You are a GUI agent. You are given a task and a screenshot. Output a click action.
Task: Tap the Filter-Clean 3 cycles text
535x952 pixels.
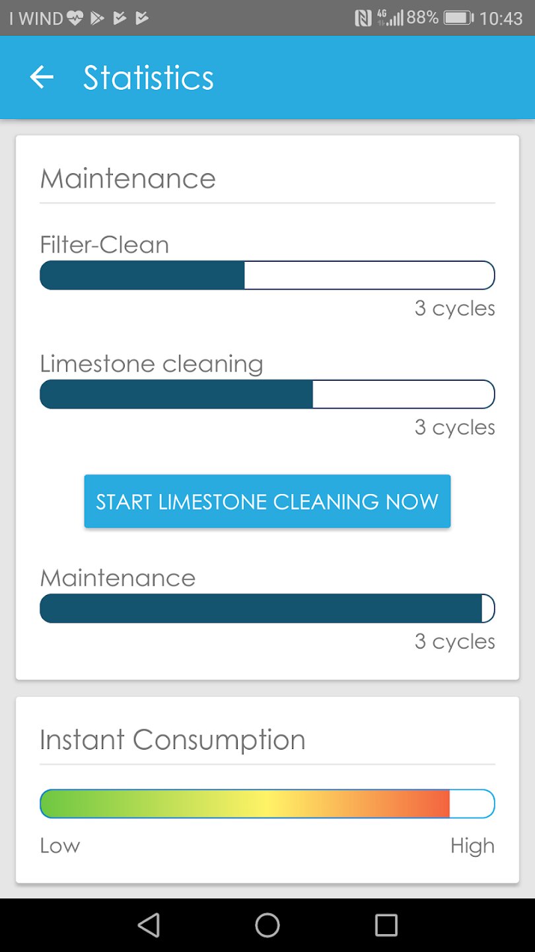pyautogui.click(x=454, y=308)
